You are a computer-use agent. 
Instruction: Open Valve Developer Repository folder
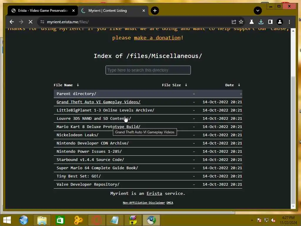point(88,185)
